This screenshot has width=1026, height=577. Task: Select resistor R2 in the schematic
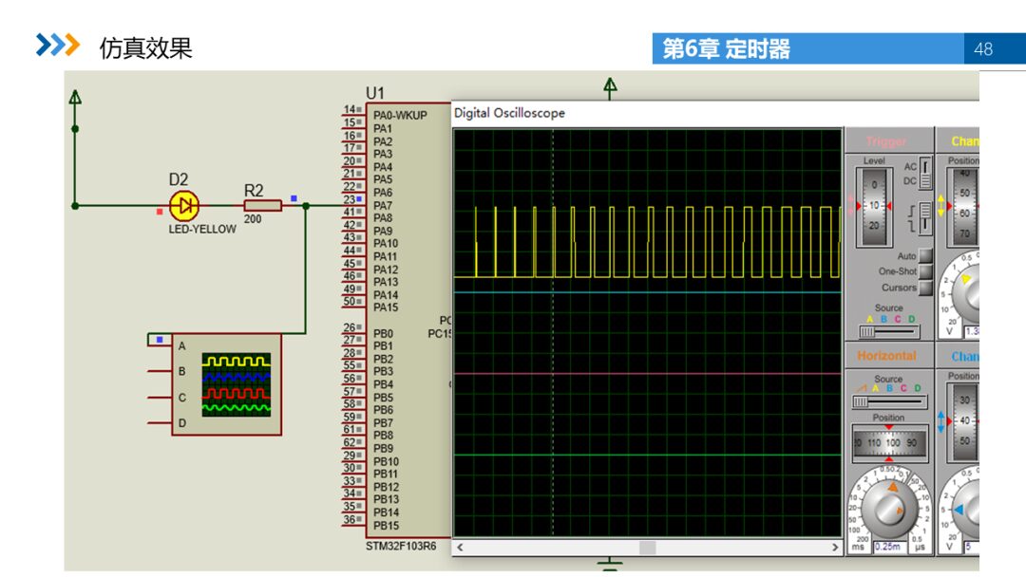pos(263,206)
